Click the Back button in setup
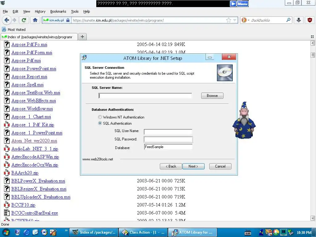 click(x=171, y=166)
